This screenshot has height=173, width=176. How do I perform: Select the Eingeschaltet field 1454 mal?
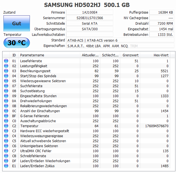click(x=162, y=29)
